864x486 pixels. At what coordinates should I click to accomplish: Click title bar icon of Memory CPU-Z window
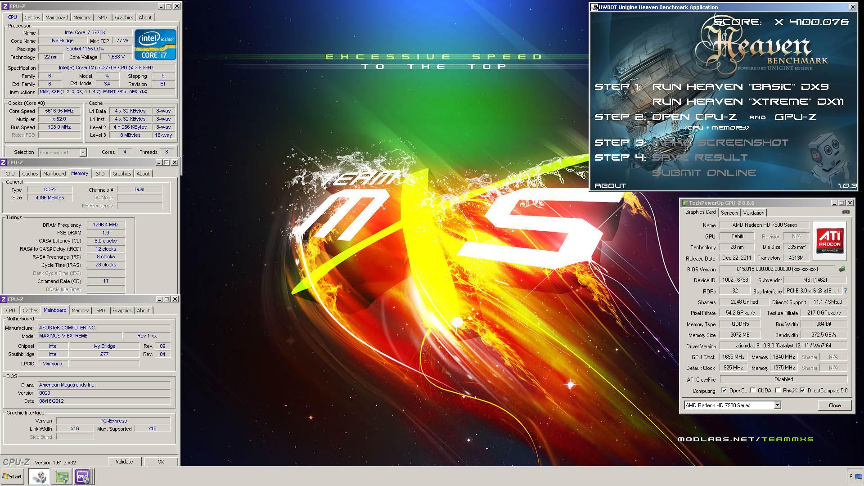point(4,162)
